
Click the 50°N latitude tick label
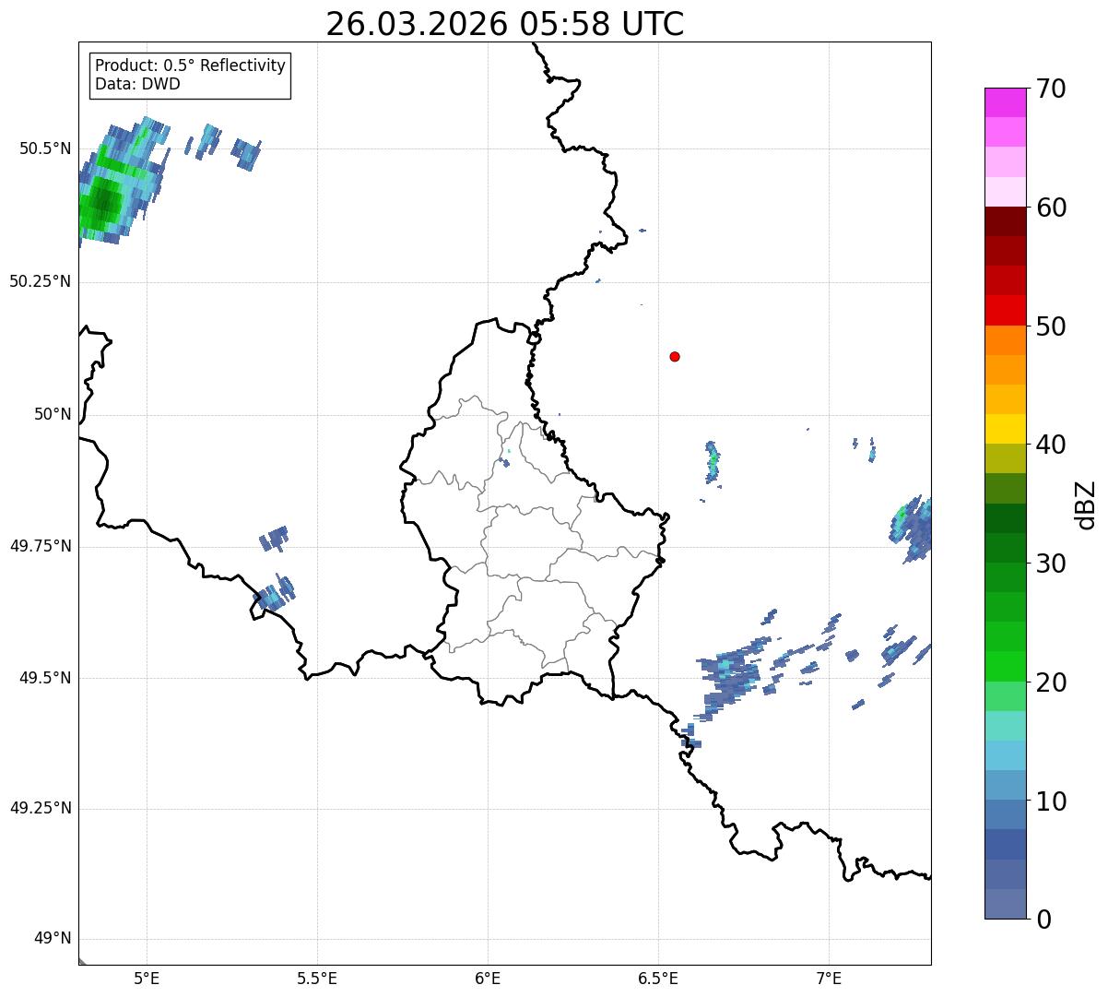[53, 414]
